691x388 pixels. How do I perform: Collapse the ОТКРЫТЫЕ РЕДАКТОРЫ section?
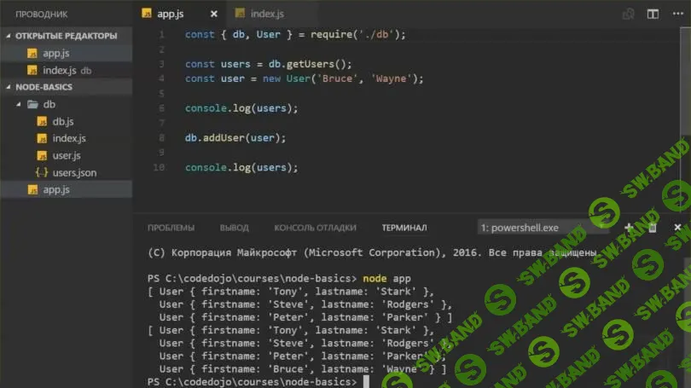[66, 36]
